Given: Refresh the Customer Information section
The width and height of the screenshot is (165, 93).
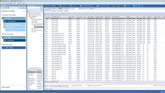Looking at the screenshot, I should pyautogui.click(x=25, y=15).
